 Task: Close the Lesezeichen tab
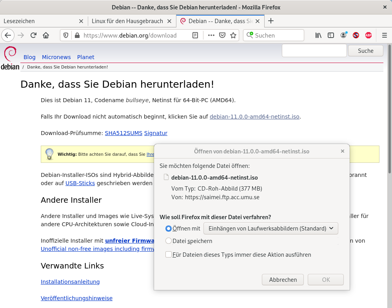[81, 21]
